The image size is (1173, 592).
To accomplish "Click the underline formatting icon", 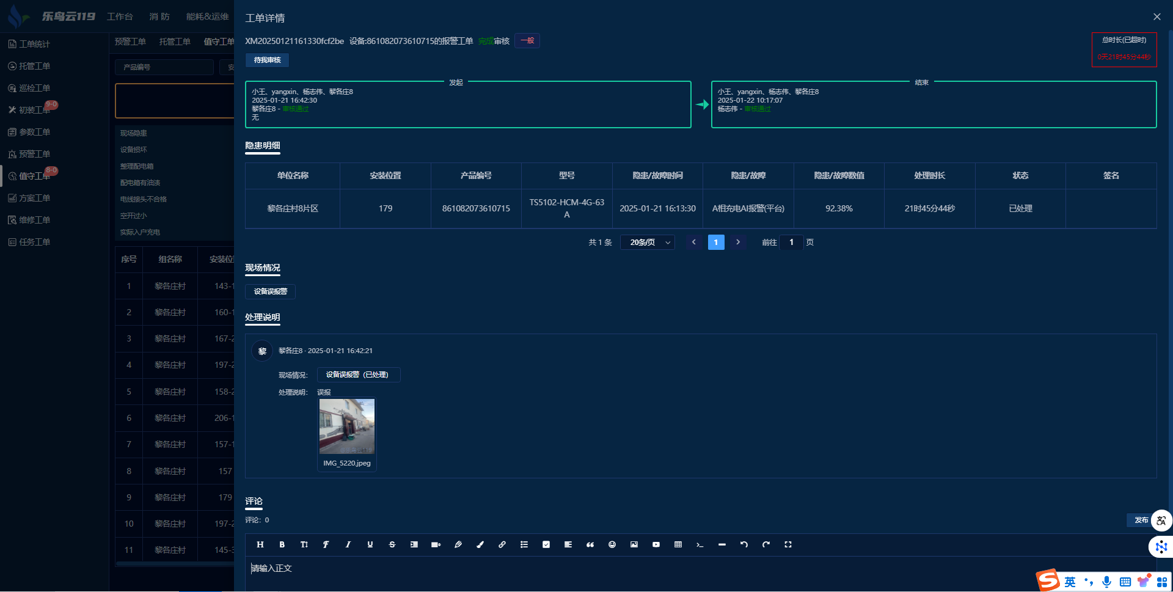I will (370, 544).
